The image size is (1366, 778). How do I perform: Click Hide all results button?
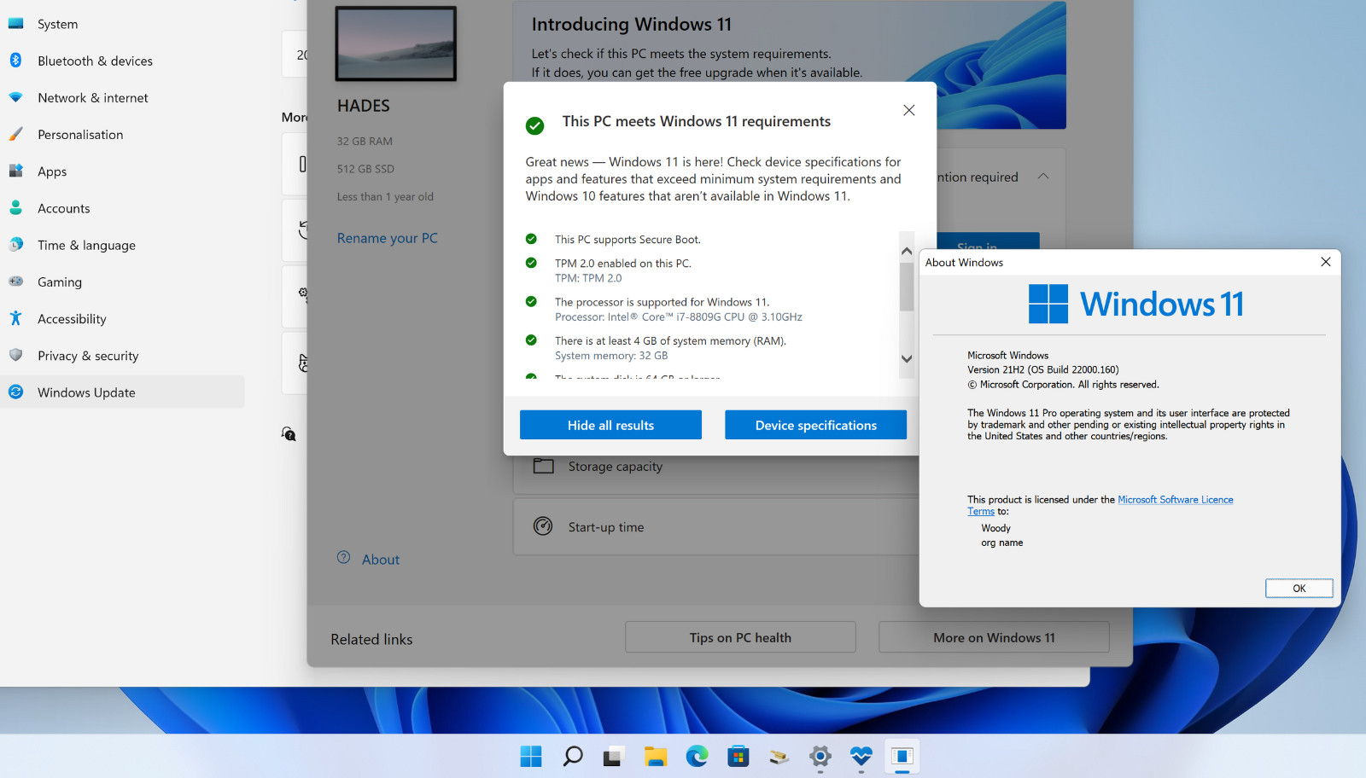[x=610, y=425]
